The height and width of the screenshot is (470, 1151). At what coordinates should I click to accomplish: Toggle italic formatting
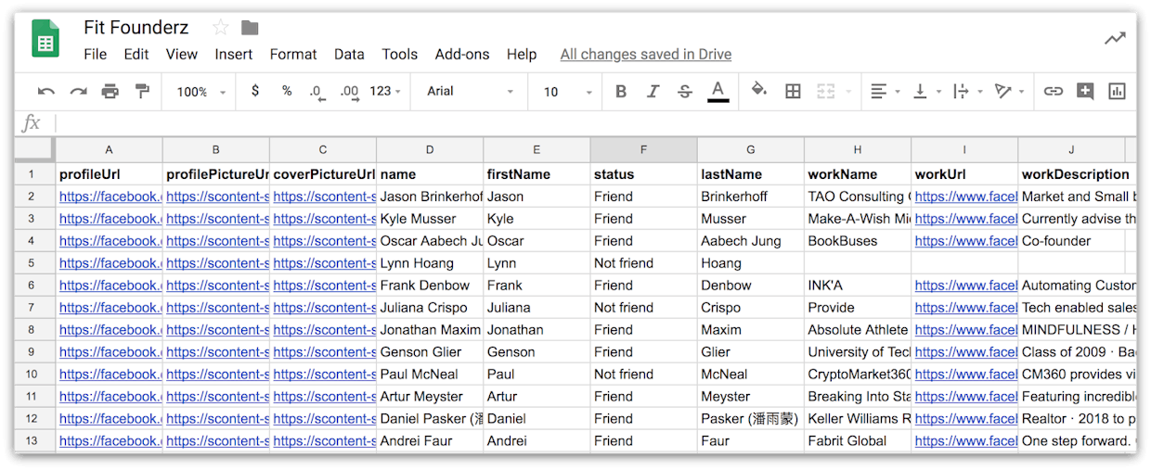coord(653,91)
